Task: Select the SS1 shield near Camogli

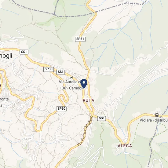Action: click(24, 52)
